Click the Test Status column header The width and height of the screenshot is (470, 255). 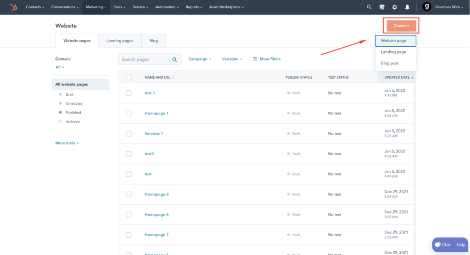[338, 77]
